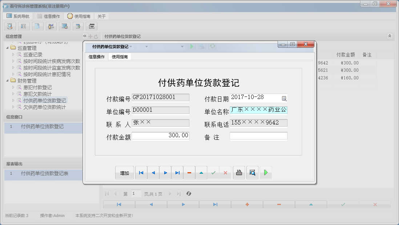Open the report list toolbar icon

point(24,26)
